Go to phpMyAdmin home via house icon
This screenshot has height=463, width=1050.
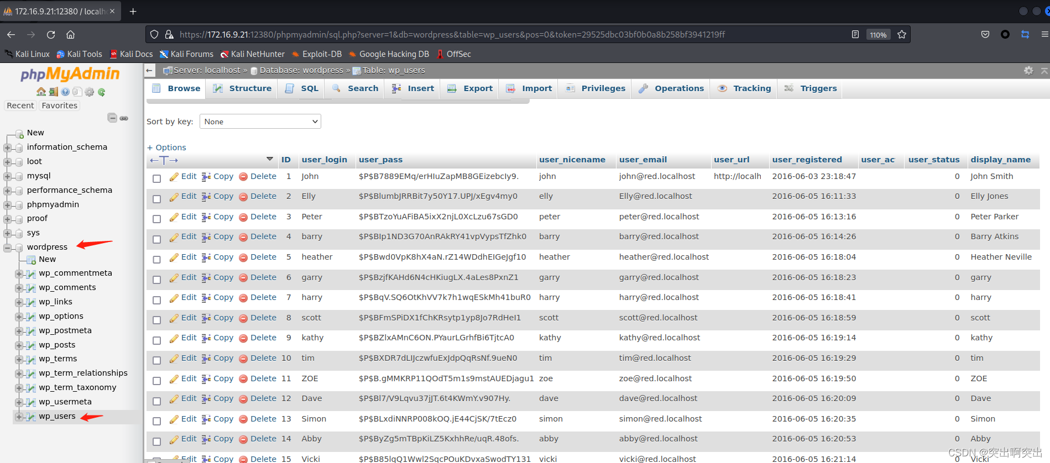41,92
